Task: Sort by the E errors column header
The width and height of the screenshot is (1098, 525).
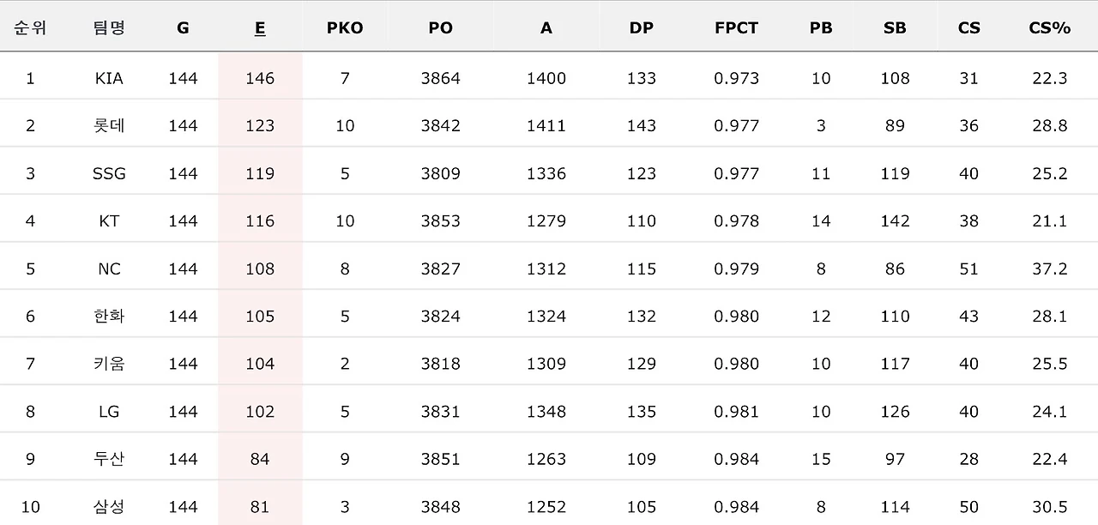Action: coord(260,27)
